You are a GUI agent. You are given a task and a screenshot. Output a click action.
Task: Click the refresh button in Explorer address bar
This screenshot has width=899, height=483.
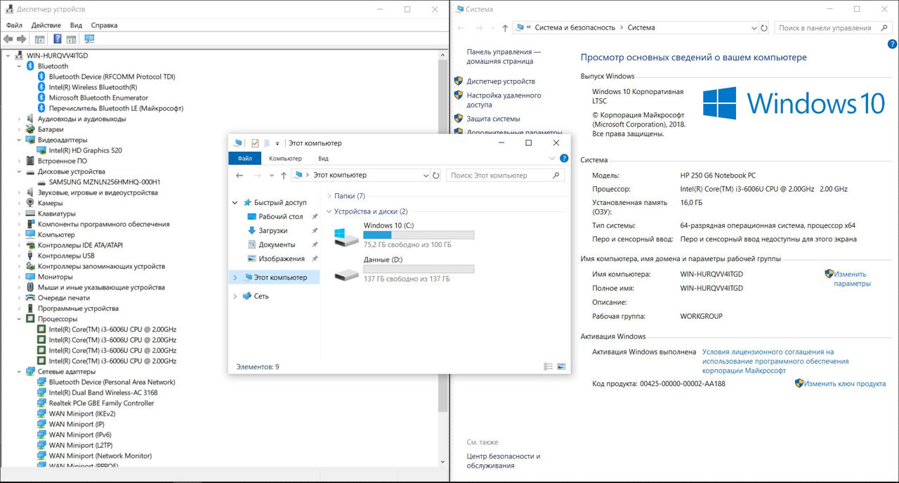coord(435,176)
